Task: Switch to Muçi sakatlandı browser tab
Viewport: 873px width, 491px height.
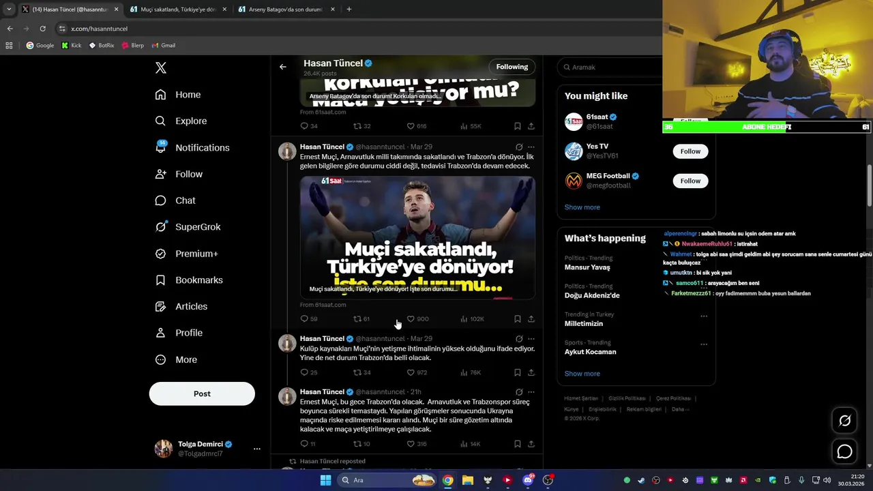Action: [x=179, y=10]
